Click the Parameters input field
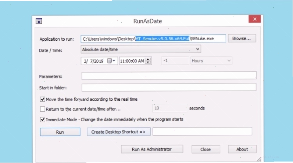 click(169, 75)
